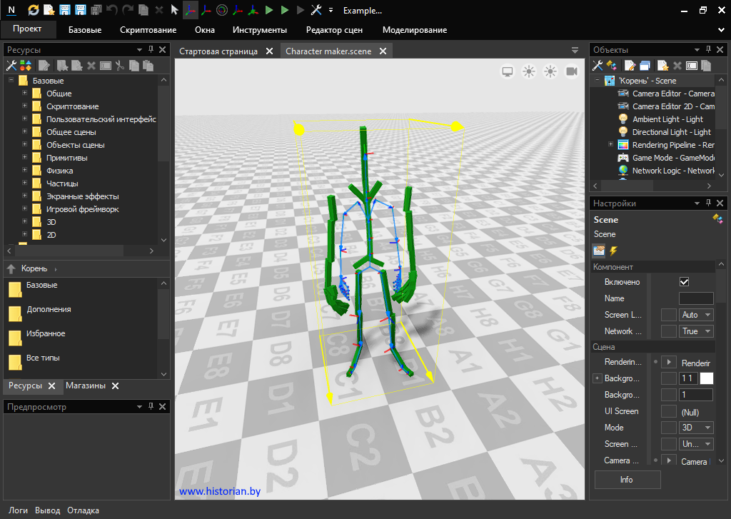Click the refresh icon in the top toolbar
Viewport: 731px width, 519px height.
pos(34,10)
